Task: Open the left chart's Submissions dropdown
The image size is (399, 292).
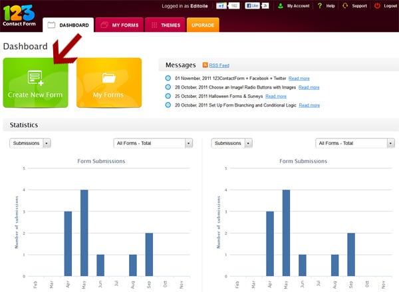Action: 30,143
